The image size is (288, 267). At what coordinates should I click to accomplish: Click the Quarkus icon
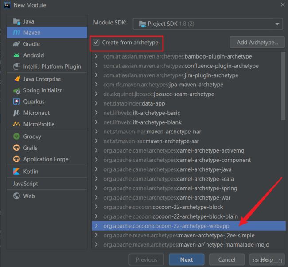tap(16, 102)
